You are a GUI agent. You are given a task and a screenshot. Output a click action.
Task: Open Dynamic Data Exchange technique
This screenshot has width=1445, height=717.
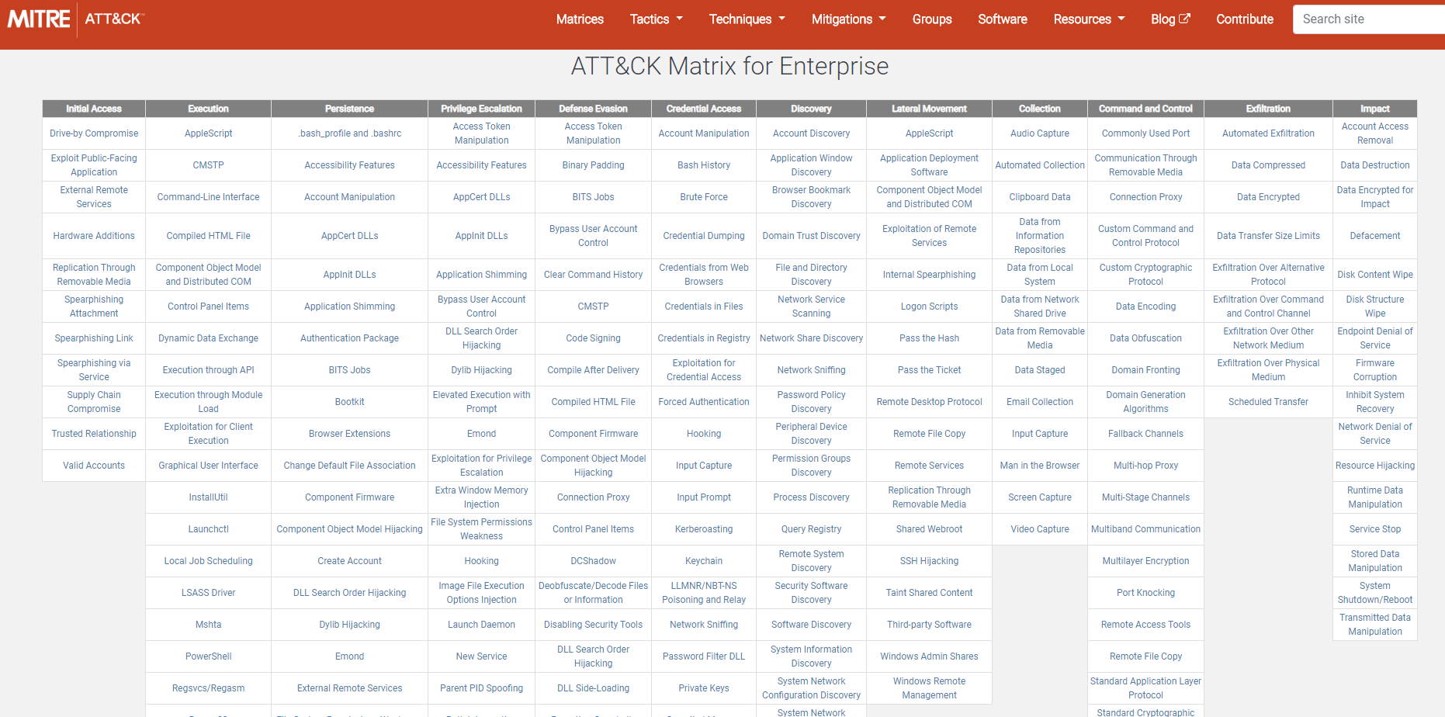(x=208, y=338)
